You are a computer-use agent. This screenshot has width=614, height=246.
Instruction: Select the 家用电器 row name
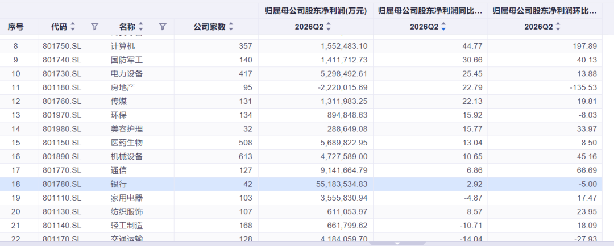point(126,198)
